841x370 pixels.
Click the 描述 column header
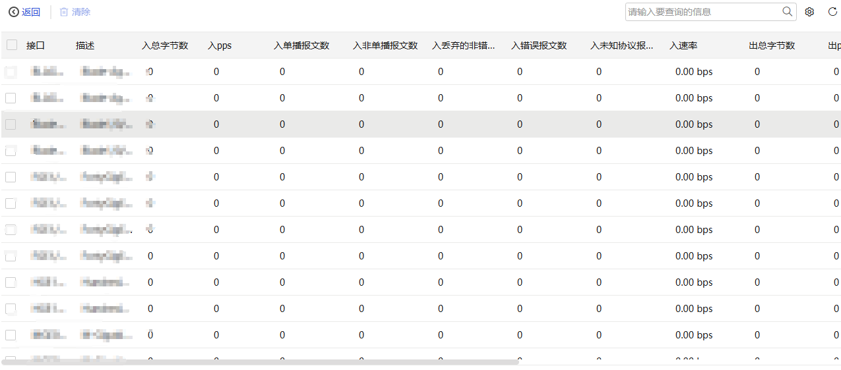[x=85, y=45]
